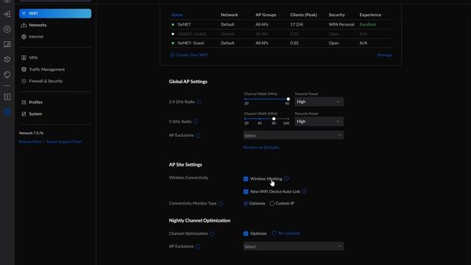This screenshot has height=265, width=471.
Task: Click the white status dot of the disabled WiFi row
Action: tap(173, 34)
